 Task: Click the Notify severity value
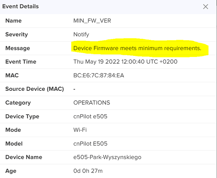point(81,35)
